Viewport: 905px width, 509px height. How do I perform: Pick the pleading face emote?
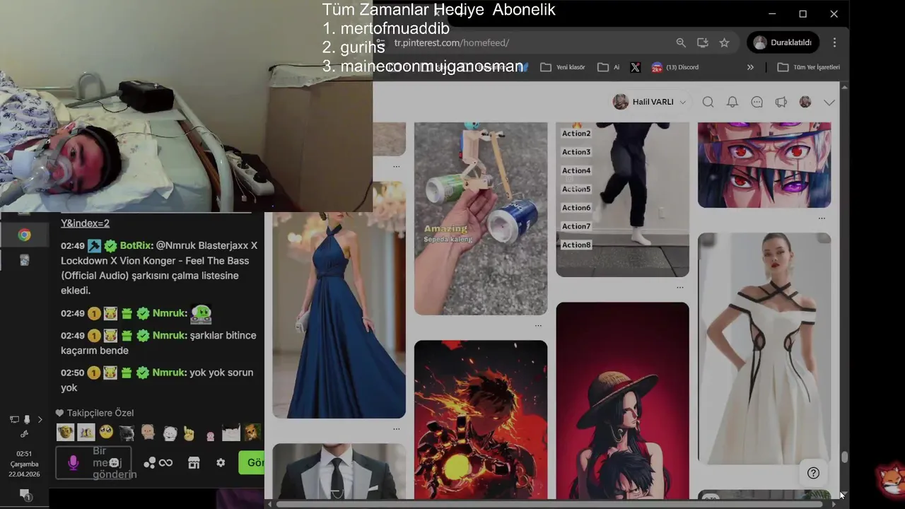tap(106, 432)
